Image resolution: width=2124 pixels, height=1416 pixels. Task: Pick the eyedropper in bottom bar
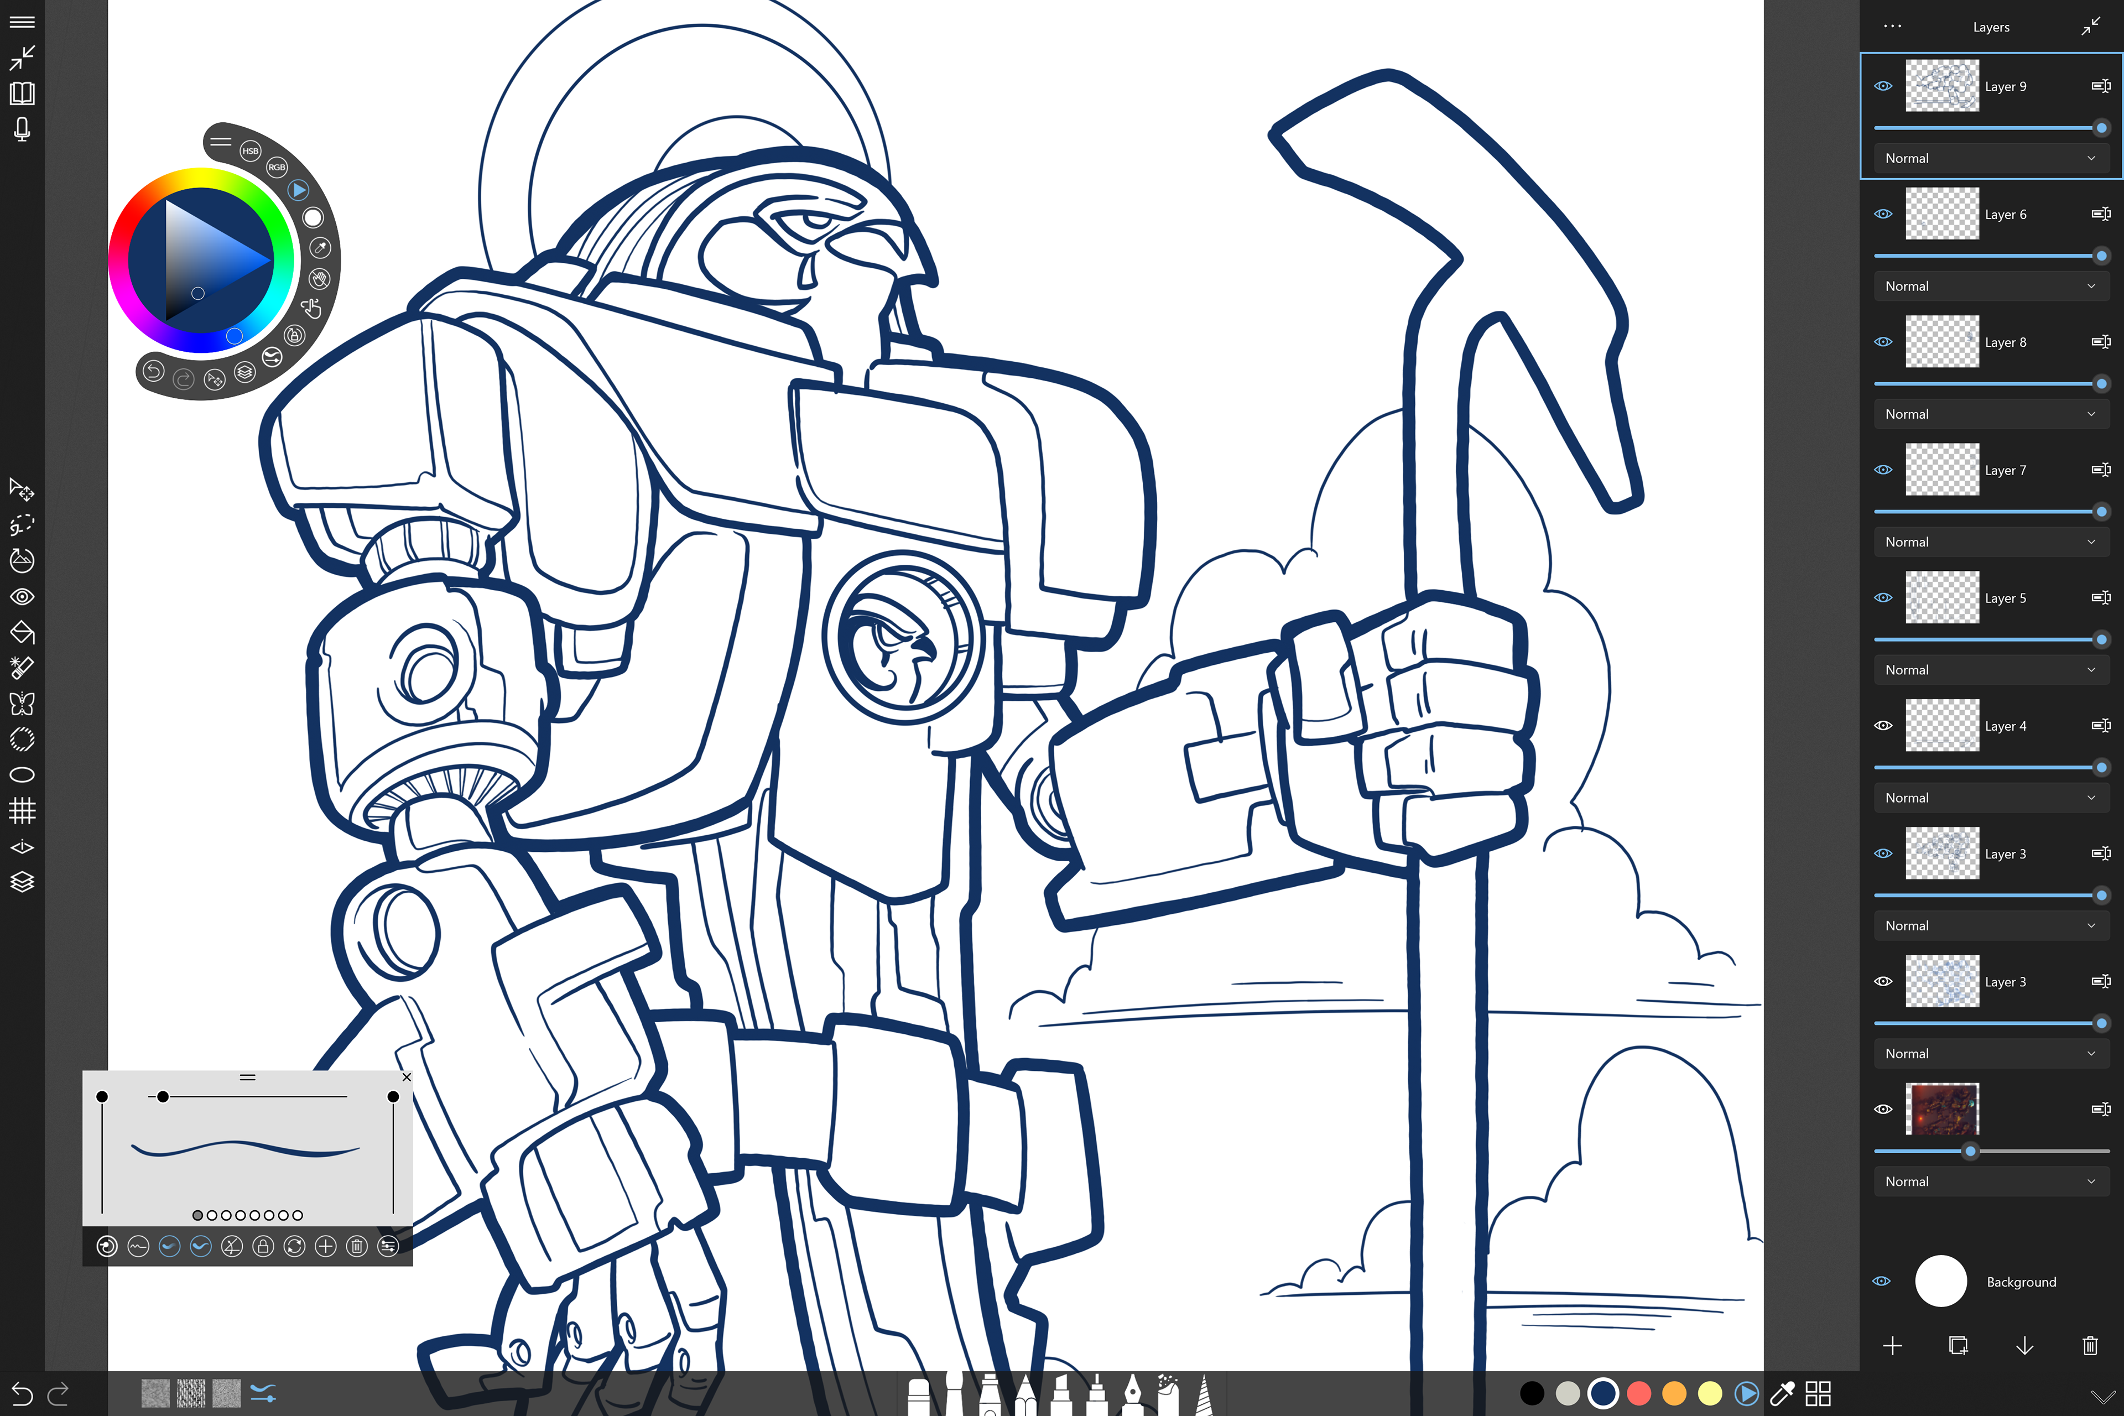point(1782,1393)
